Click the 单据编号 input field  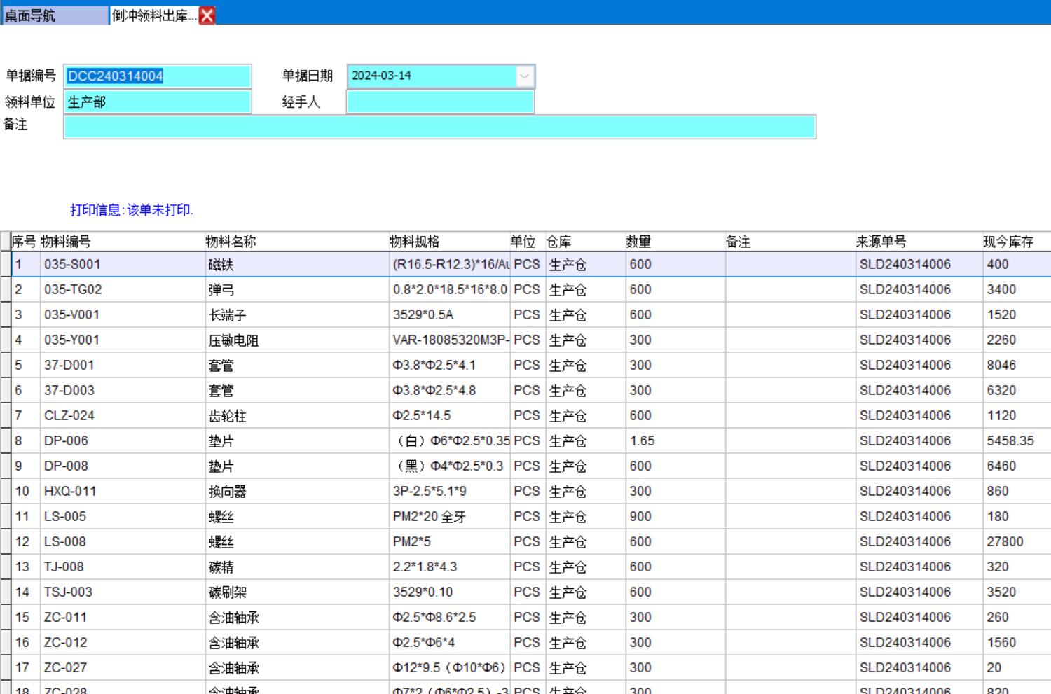[x=158, y=76]
